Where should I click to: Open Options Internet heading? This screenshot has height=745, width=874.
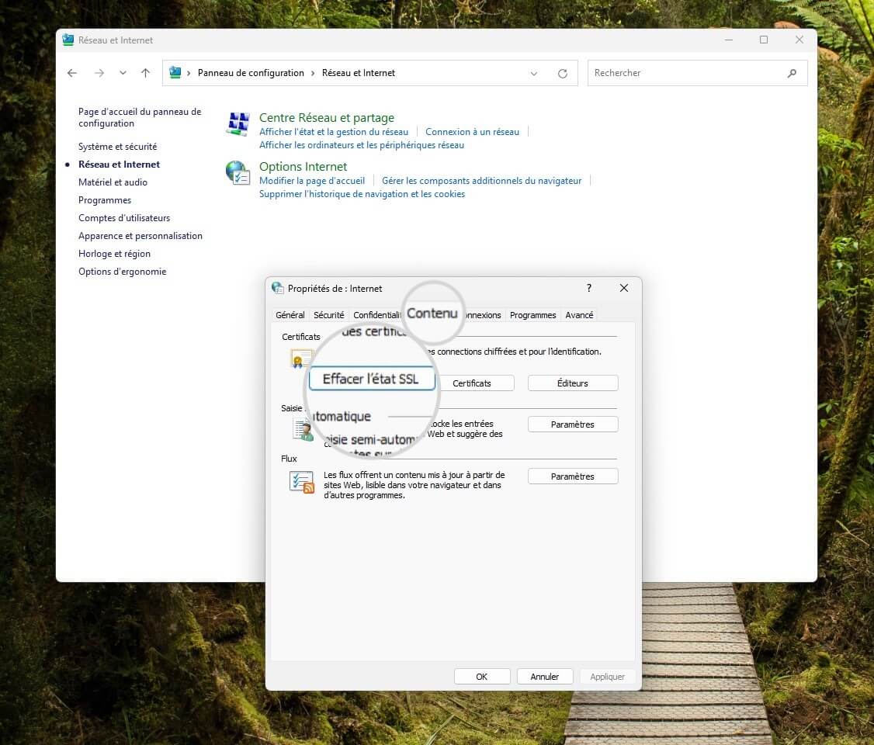[303, 167]
